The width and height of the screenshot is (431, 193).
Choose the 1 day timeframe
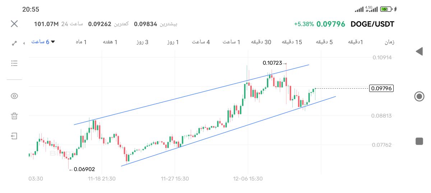[172, 42]
